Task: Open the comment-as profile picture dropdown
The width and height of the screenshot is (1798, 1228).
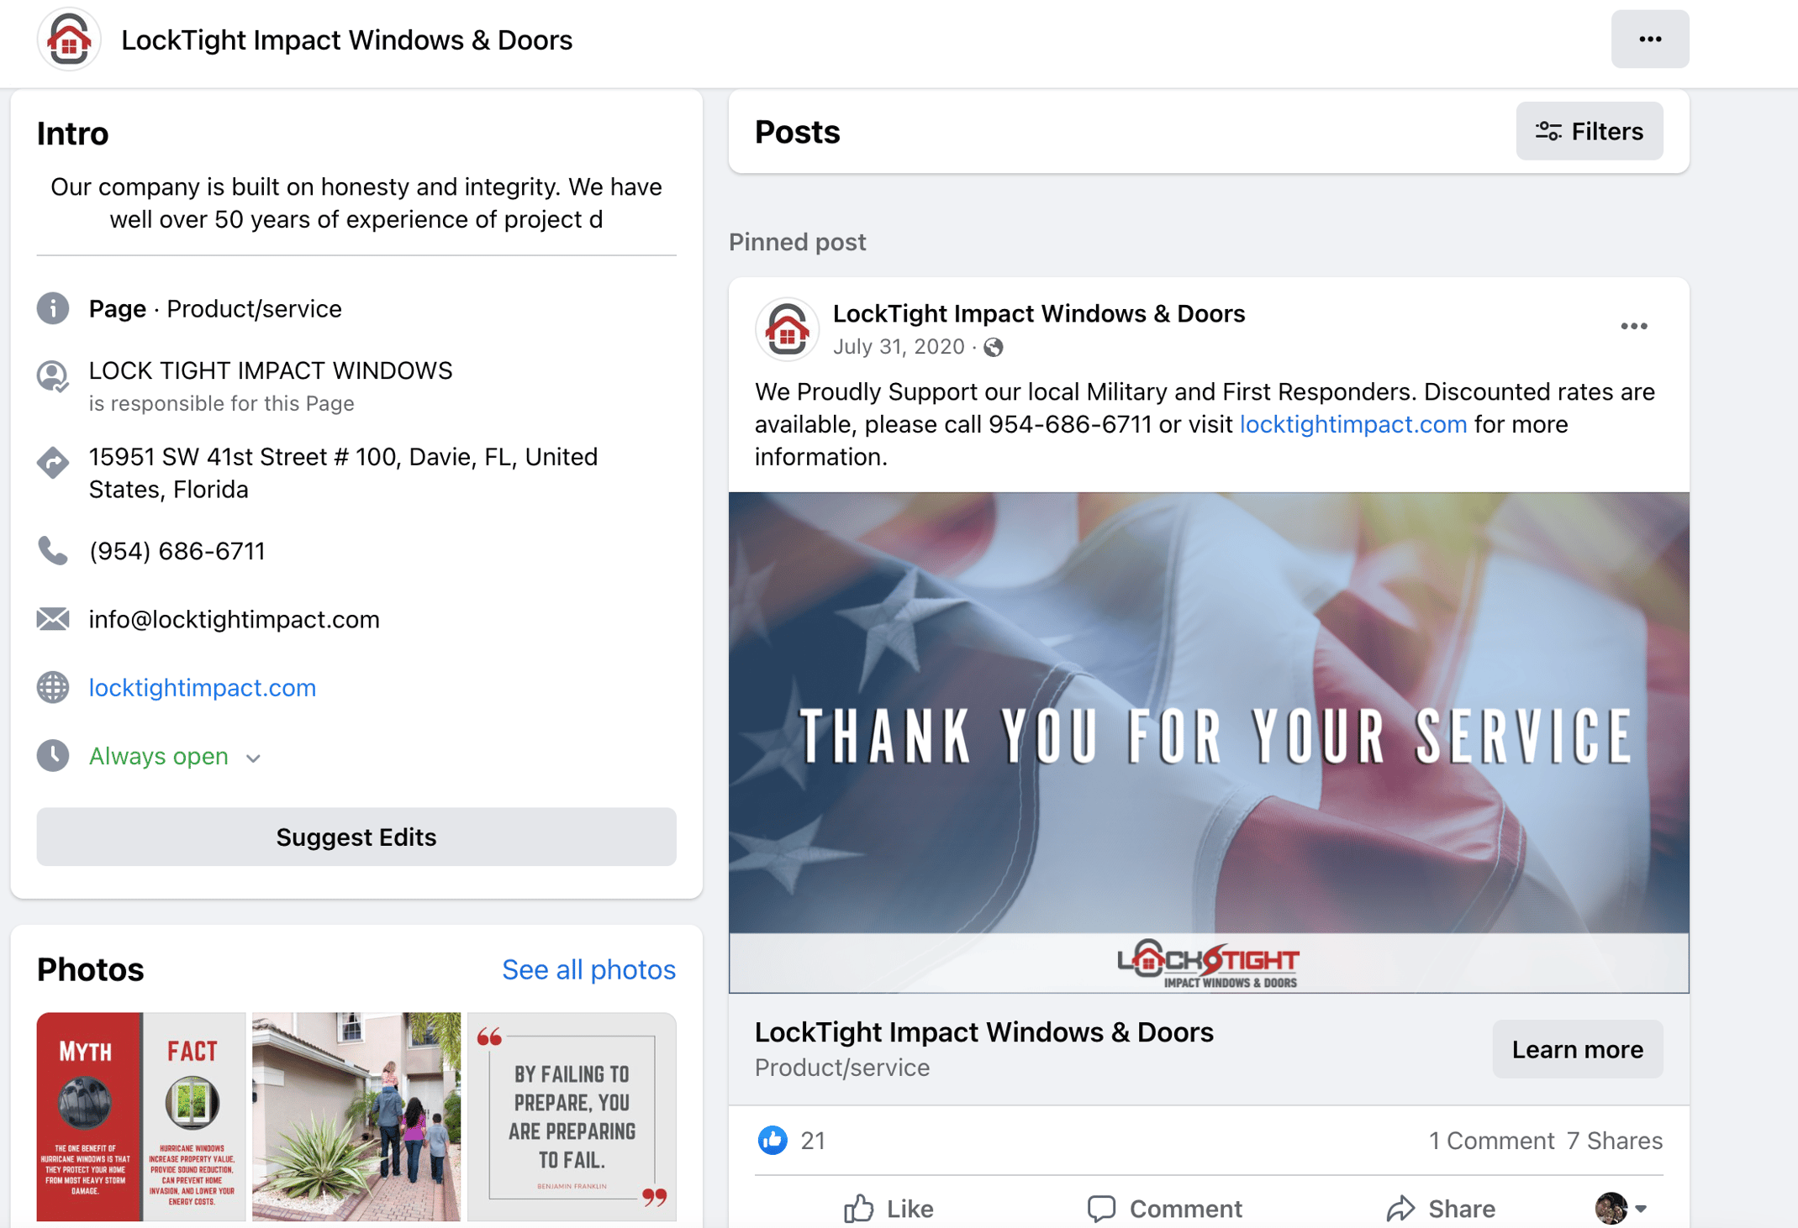Action: [x=1621, y=1208]
